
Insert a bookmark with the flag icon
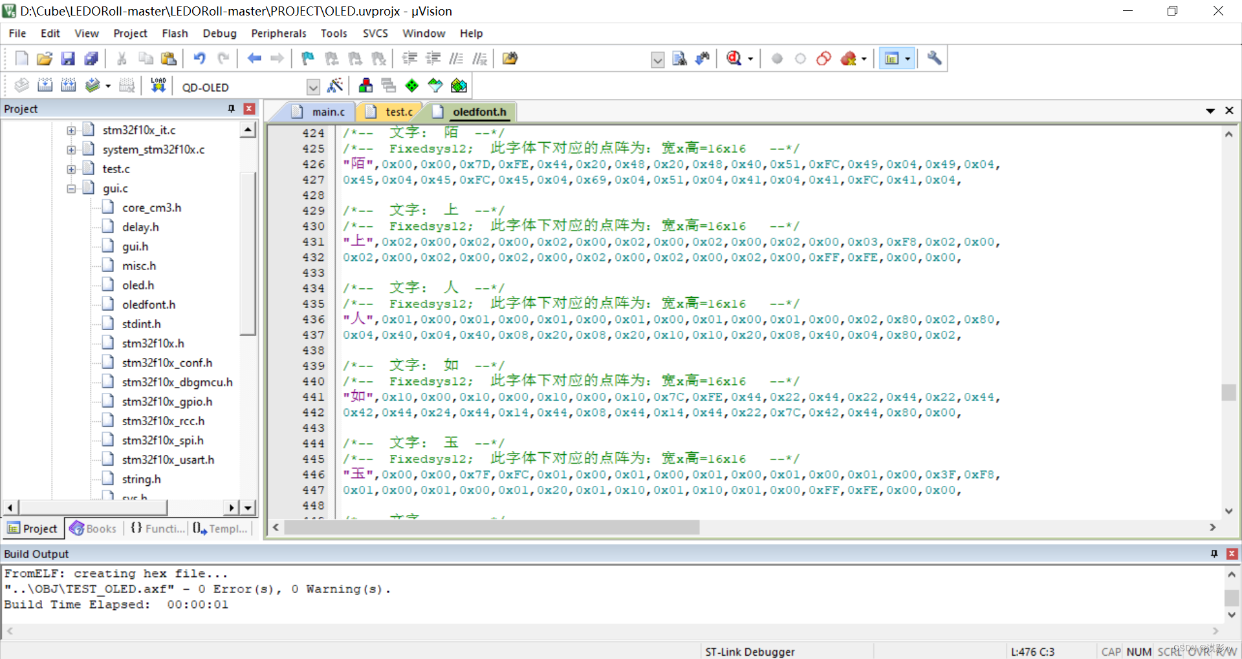tap(308, 59)
